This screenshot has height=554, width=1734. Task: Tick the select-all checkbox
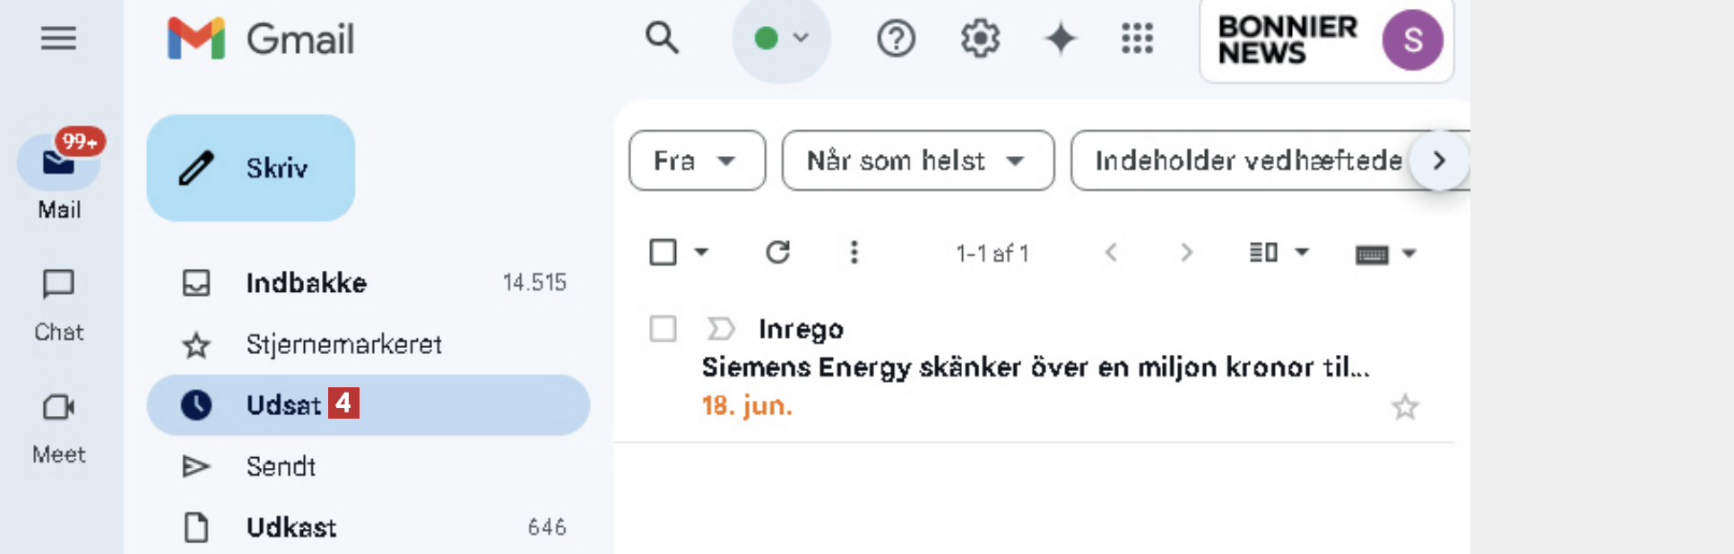[x=663, y=253]
